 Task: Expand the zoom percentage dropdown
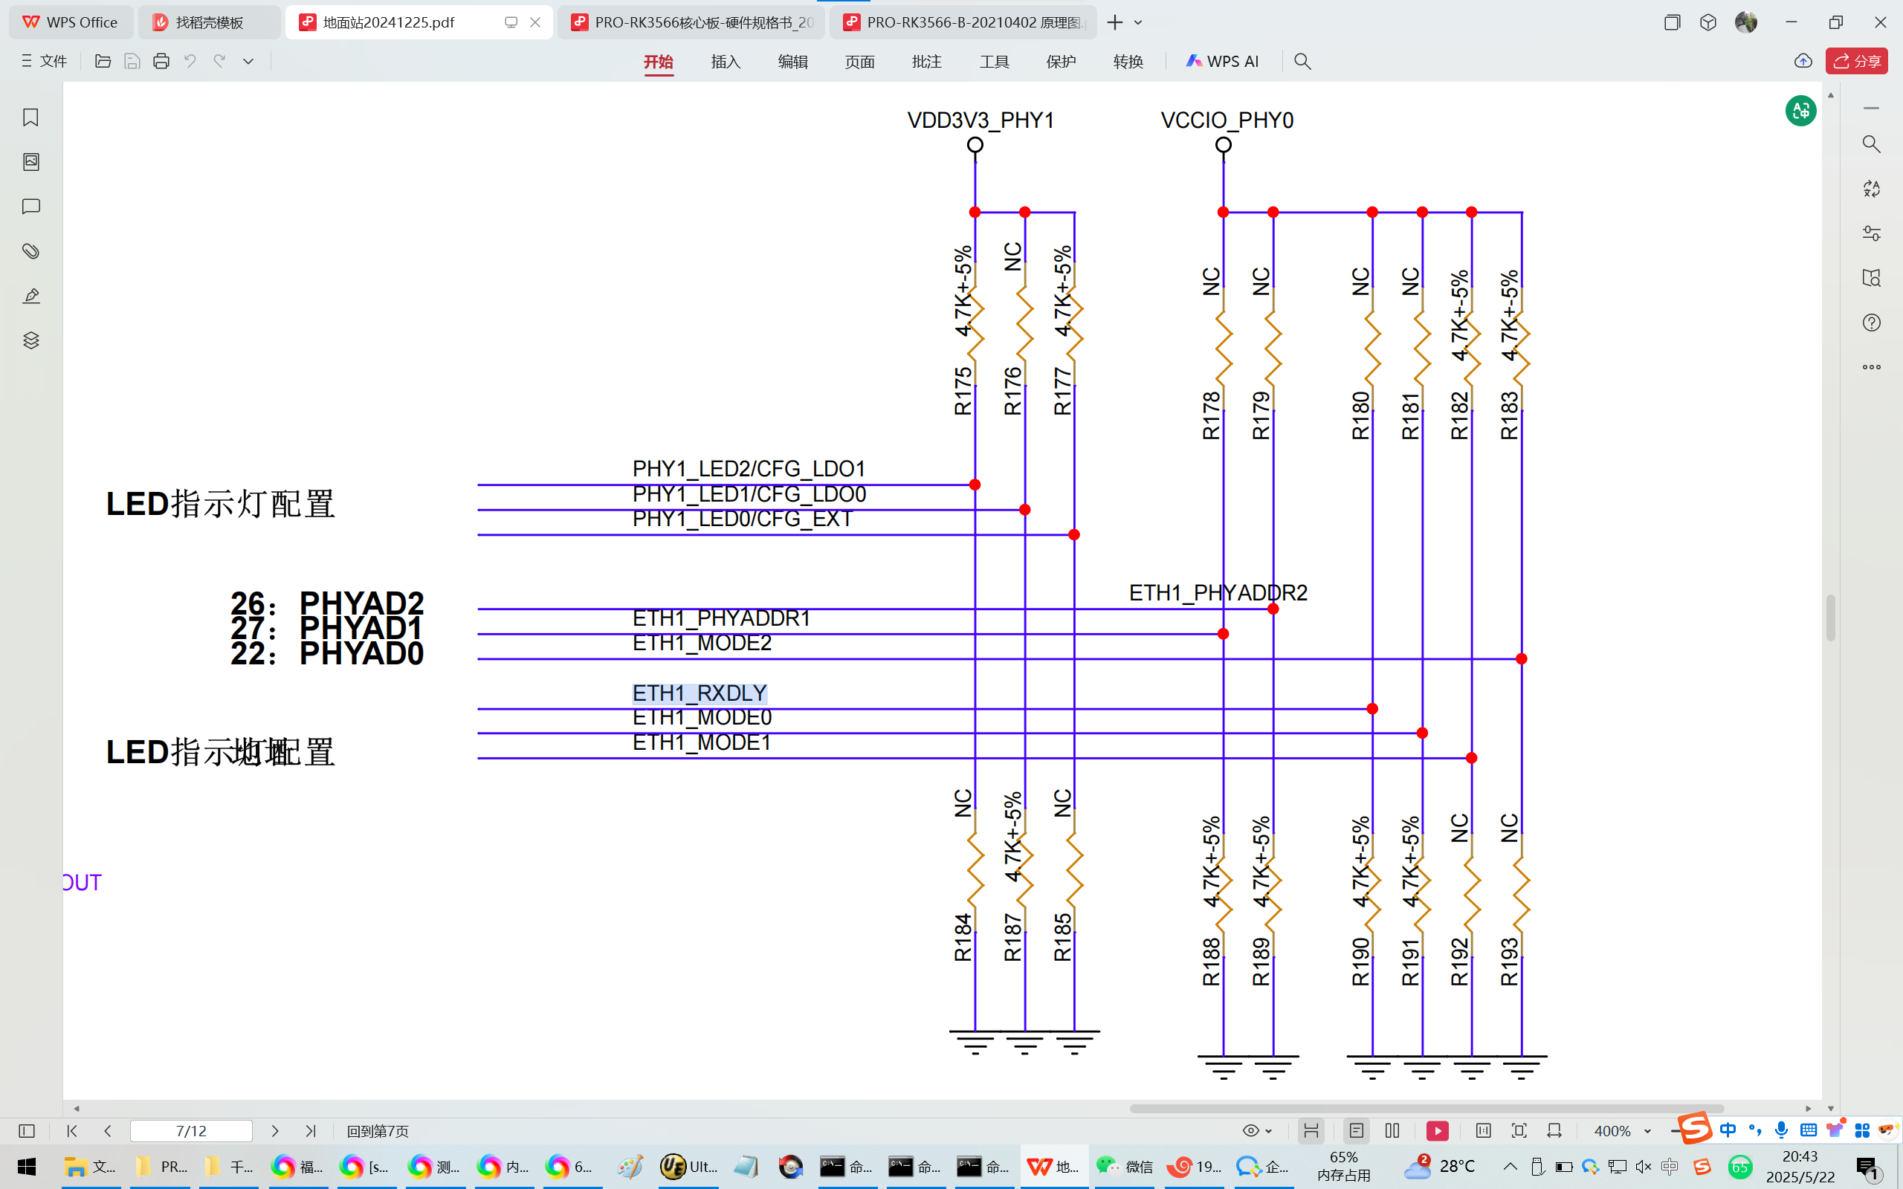pyautogui.click(x=1647, y=1131)
